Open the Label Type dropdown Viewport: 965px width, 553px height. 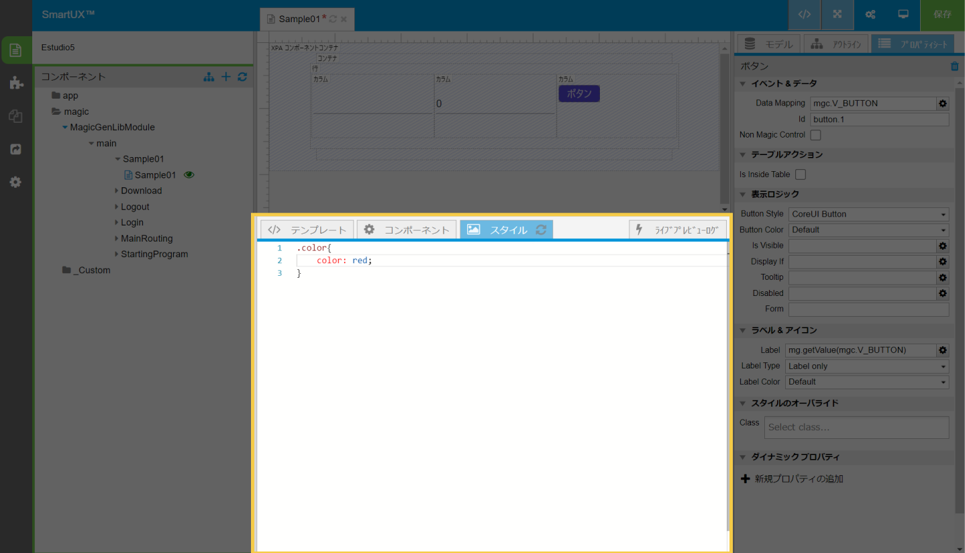(867, 366)
